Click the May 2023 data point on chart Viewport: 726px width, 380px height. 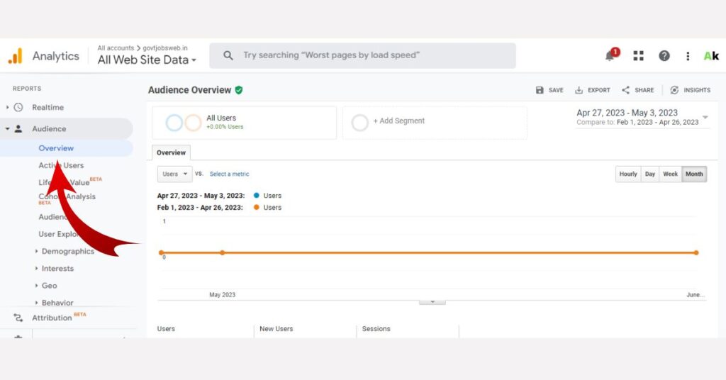(222, 252)
